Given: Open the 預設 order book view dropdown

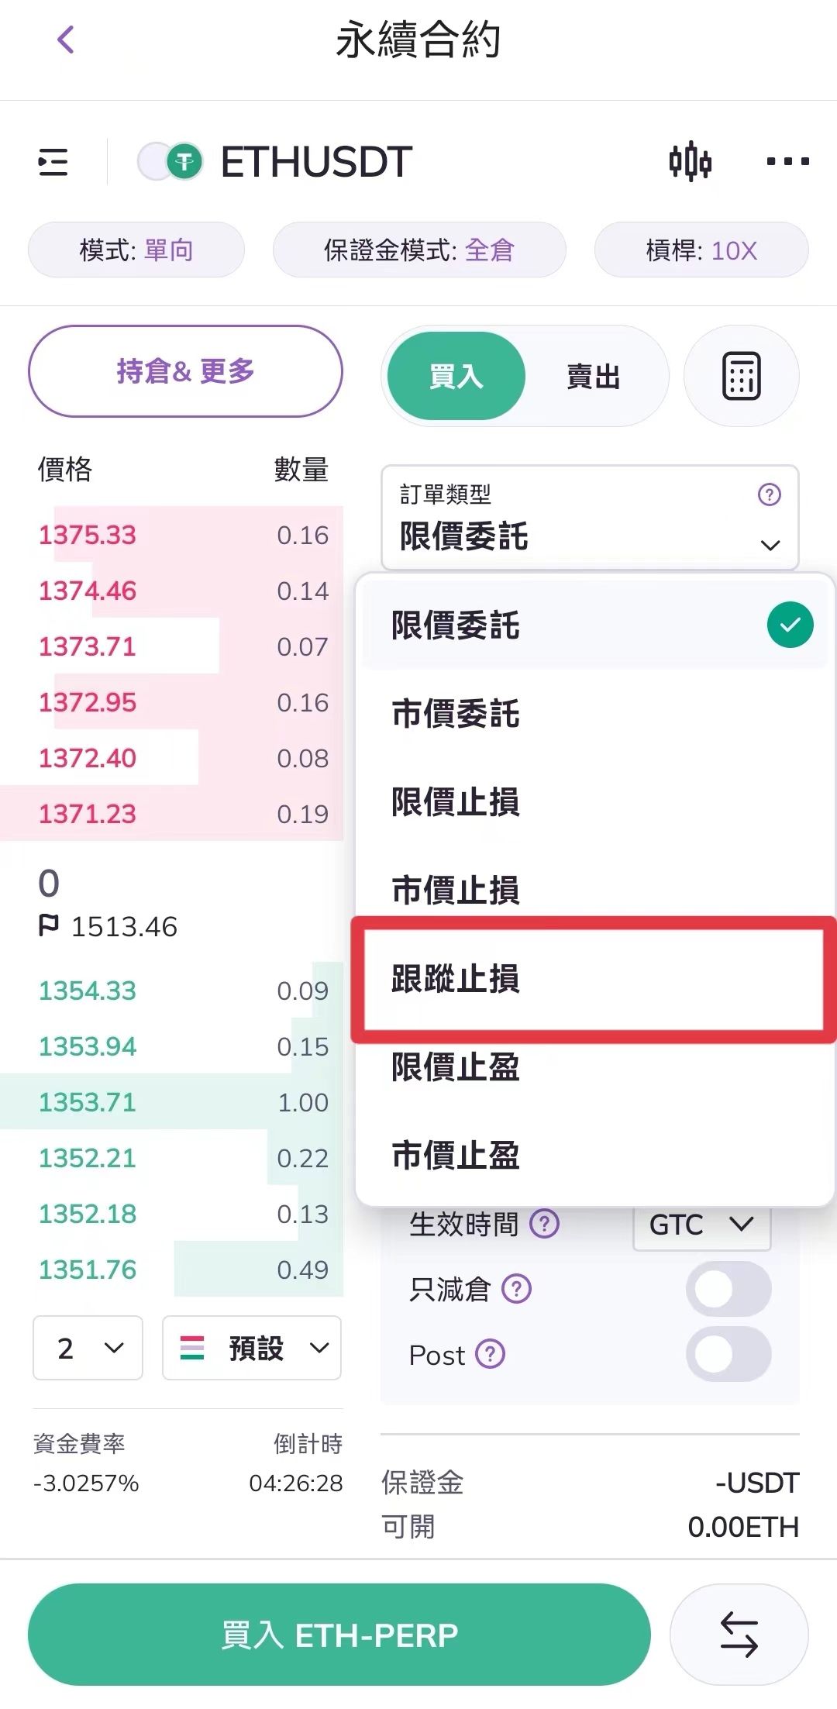Looking at the screenshot, I should pos(252,1348).
